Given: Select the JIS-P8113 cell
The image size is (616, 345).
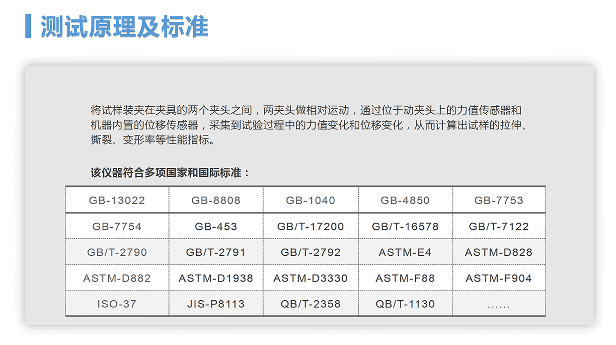Looking at the screenshot, I should (x=216, y=304).
